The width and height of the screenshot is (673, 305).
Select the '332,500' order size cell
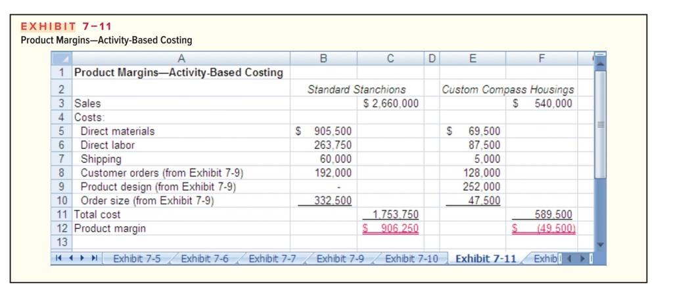tap(323, 200)
